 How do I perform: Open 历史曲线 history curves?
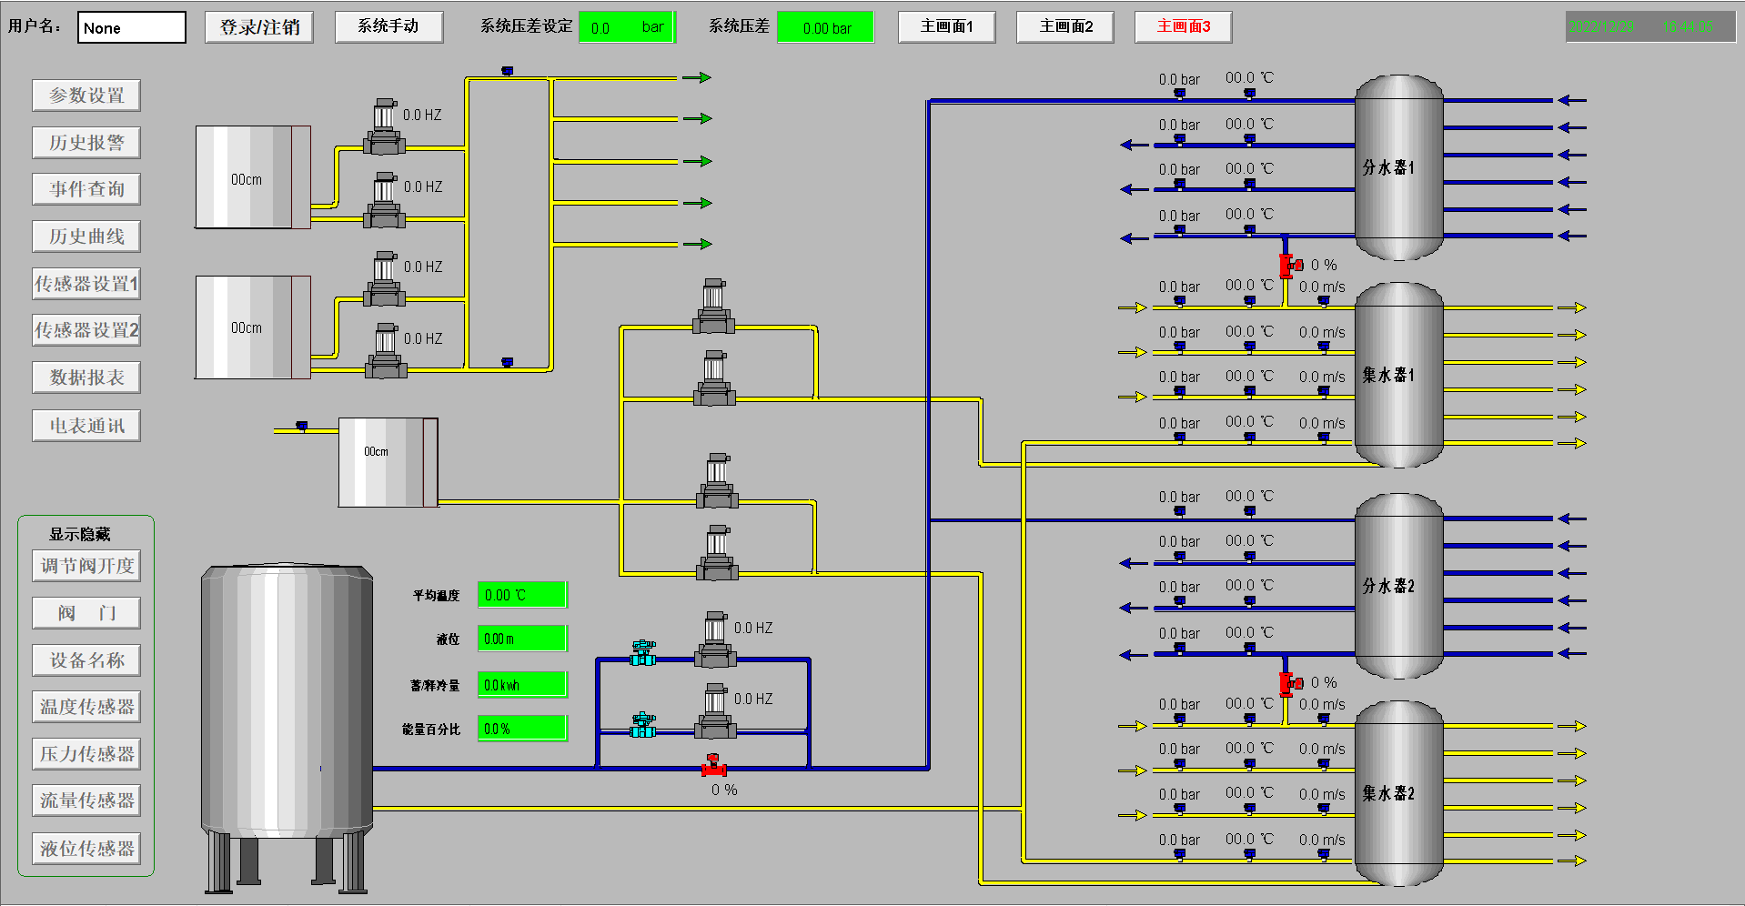point(86,237)
